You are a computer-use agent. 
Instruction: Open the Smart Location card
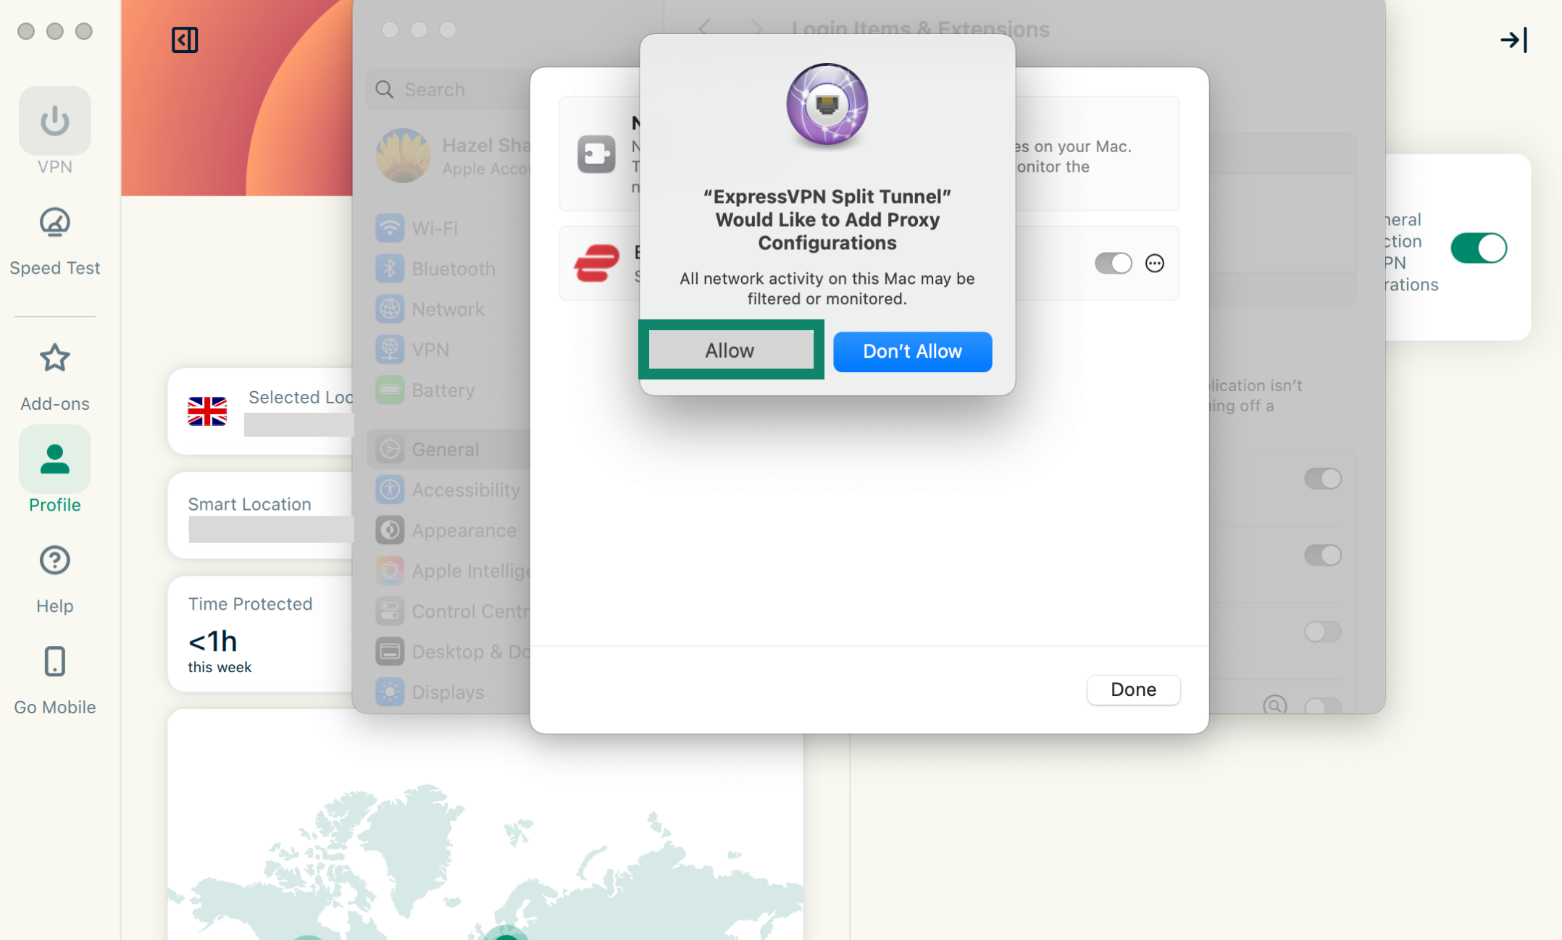tap(262, 515)
